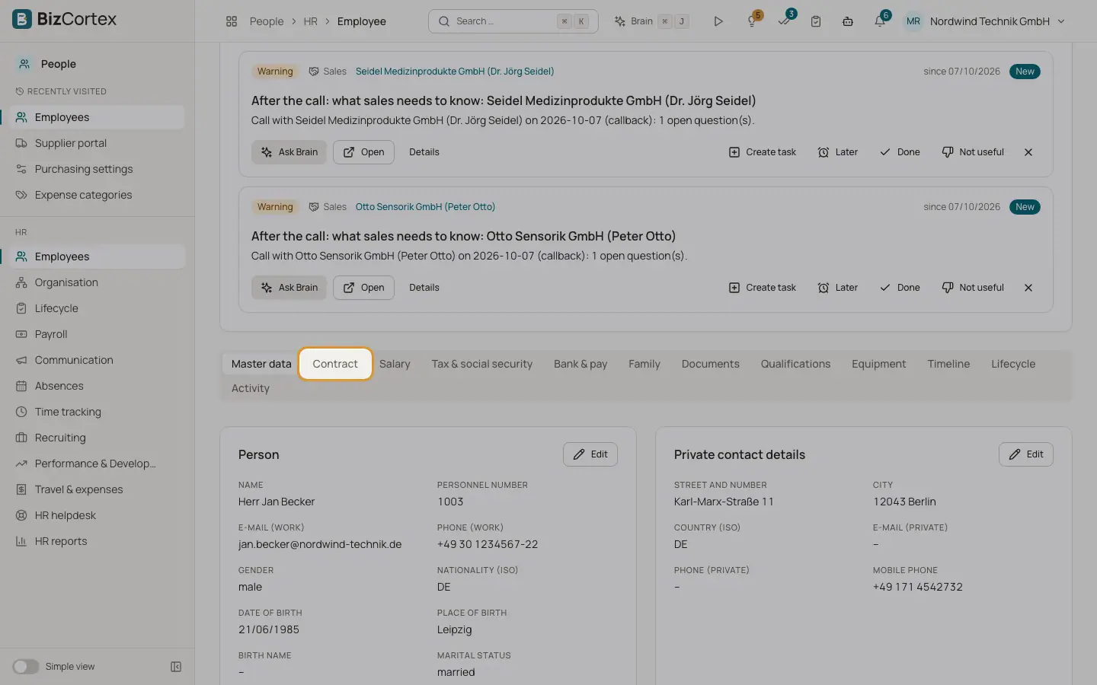Open the clipboard icon in top bar
This screenshot has width=1097, height=685.
point(816,21)
